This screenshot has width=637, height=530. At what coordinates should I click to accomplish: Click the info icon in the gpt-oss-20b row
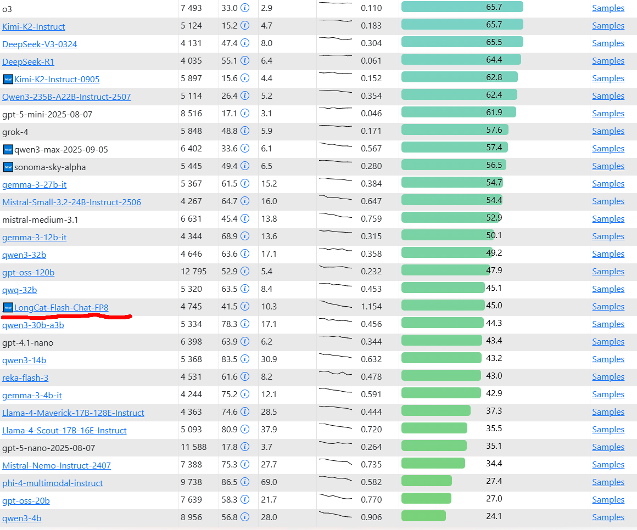click(x=244, y=500)
